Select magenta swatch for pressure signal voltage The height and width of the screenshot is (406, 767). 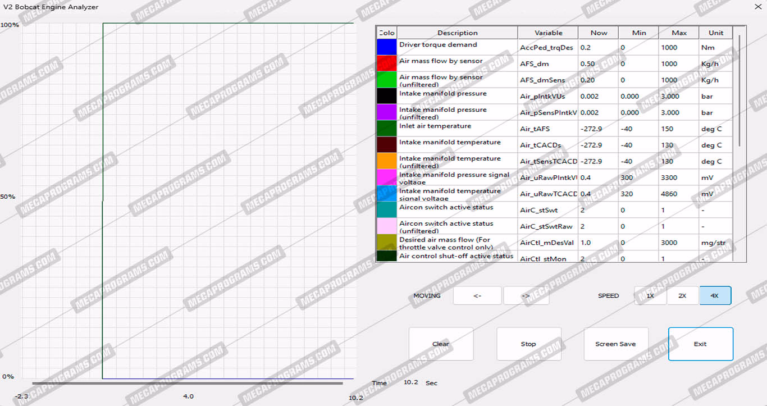tap(386, 177)
